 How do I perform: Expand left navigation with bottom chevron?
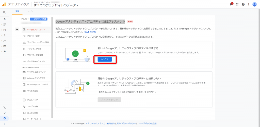pyautogui.click(x=4, y=124)
